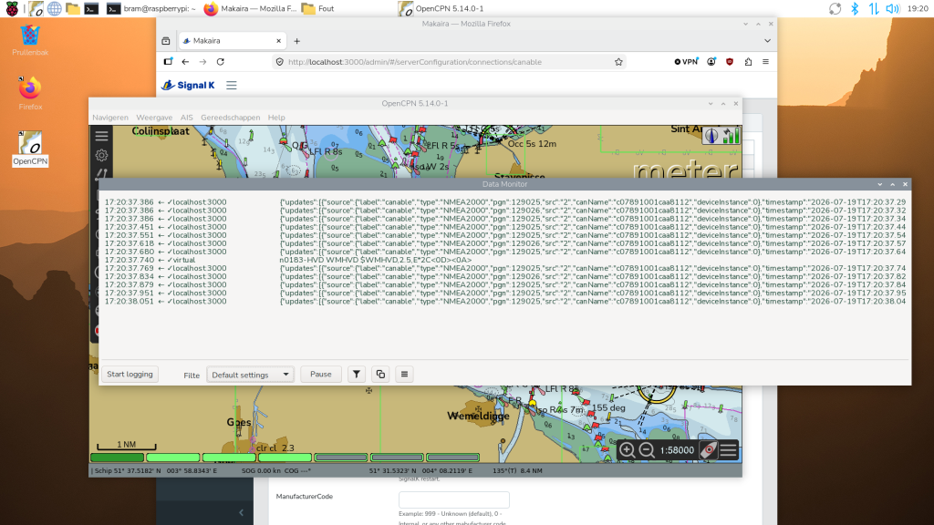Screen dimensions: 934x525
Task: Zoom out of the chart
Action: (647, 450)
